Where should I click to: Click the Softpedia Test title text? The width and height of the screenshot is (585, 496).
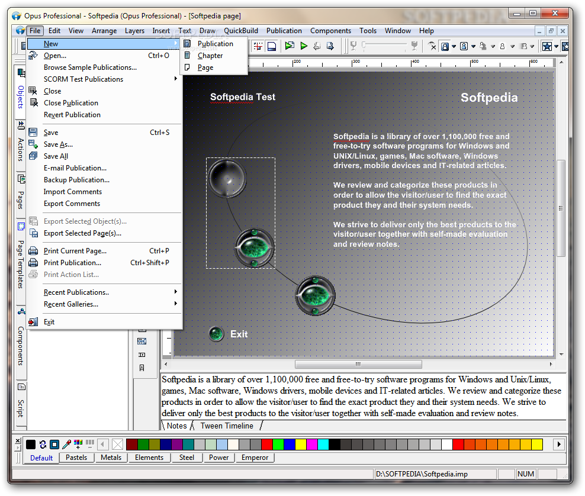(243, 97)
